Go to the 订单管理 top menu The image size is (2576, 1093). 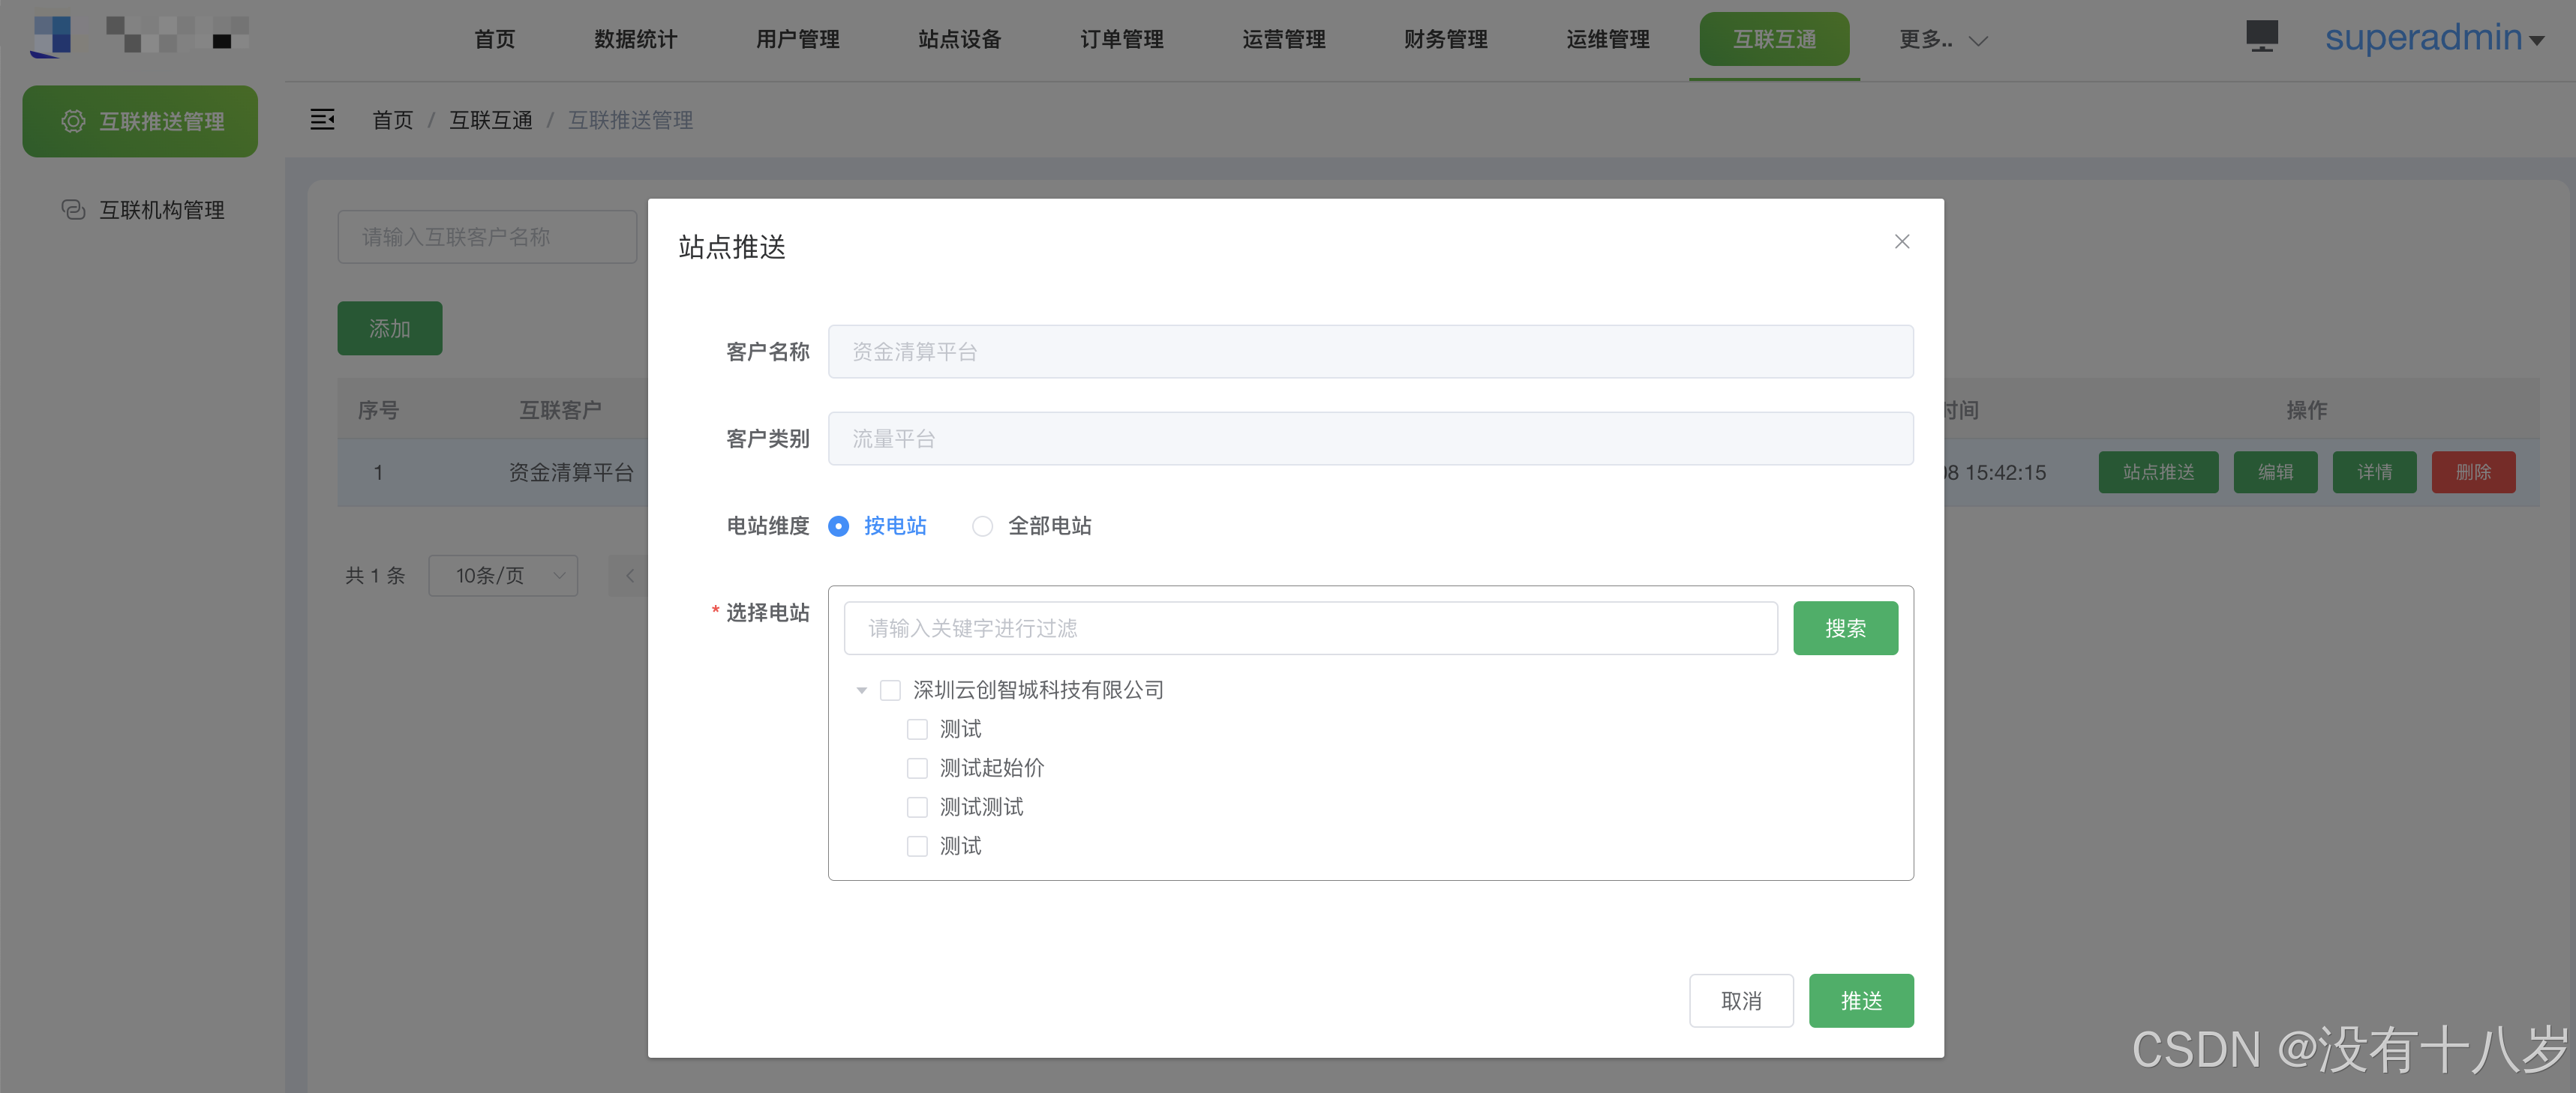coord(1121,40)
